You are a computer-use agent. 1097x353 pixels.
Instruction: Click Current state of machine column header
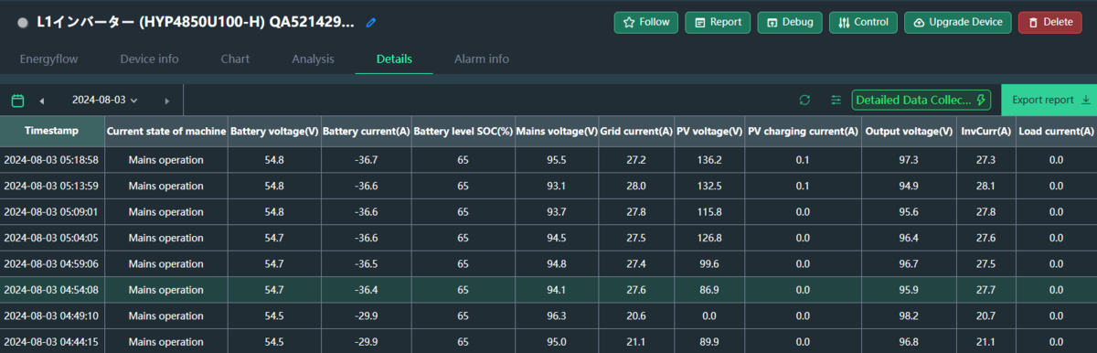tap(166, 132)
